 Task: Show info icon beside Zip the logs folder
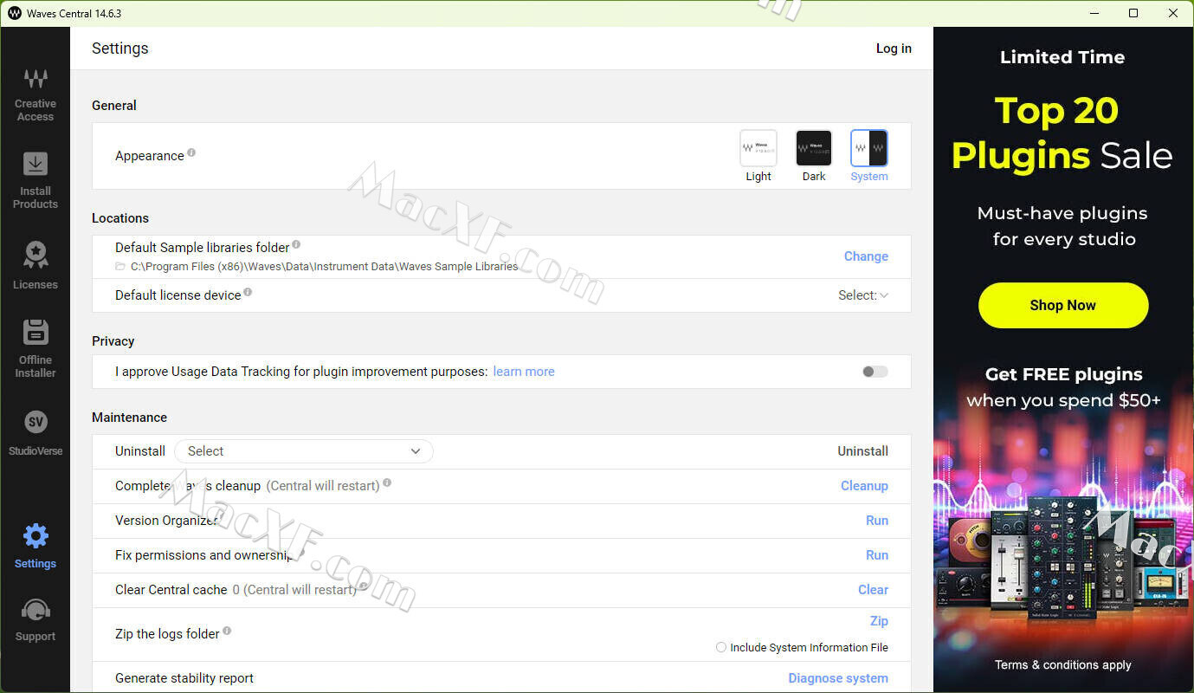pyautogui.click(x=227, y=631)
